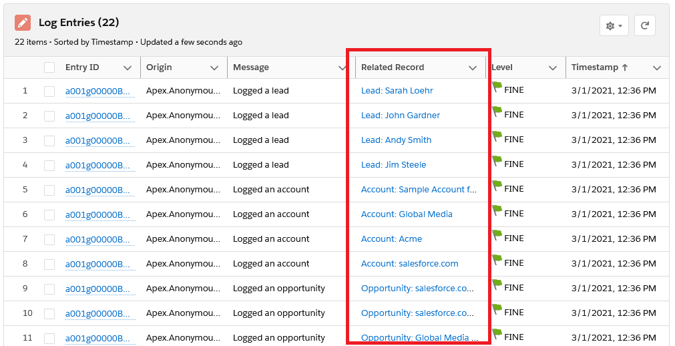
Task: Open Level column dropdown
Action: coord(553,67)
